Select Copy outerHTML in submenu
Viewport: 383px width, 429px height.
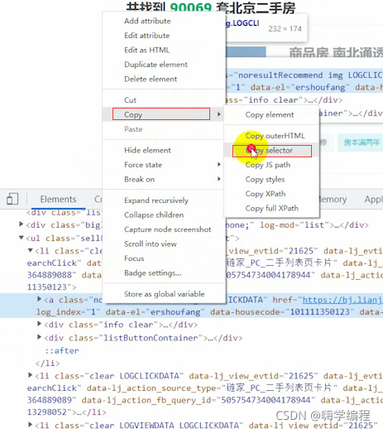(x=275, y=136)
